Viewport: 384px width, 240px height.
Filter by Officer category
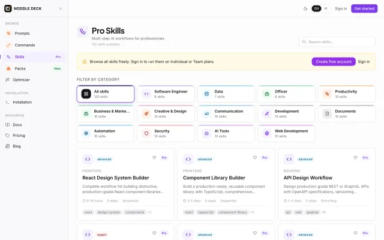[286, 94]
